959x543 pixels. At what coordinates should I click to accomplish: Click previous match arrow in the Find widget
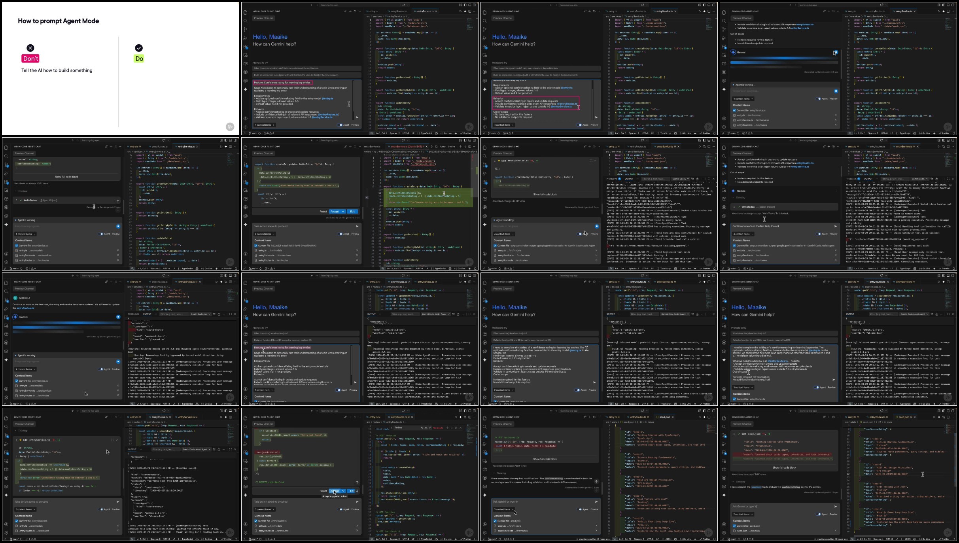click(x=447, y=428)
